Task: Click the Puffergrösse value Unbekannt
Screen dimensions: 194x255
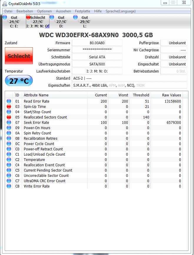Action: click(174, 43)
